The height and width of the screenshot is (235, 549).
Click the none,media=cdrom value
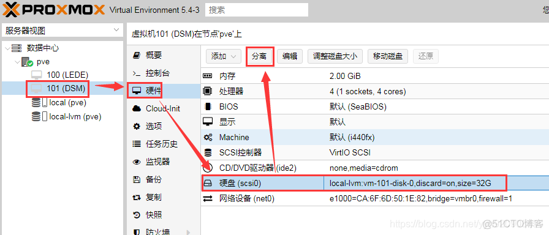pos(364,168)
